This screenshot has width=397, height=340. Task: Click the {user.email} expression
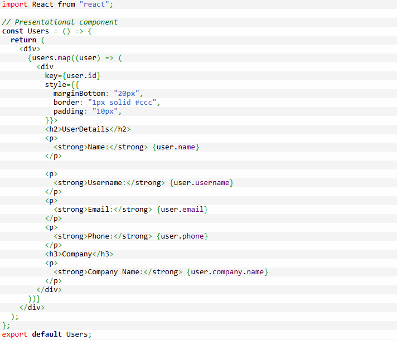[182, 210]
